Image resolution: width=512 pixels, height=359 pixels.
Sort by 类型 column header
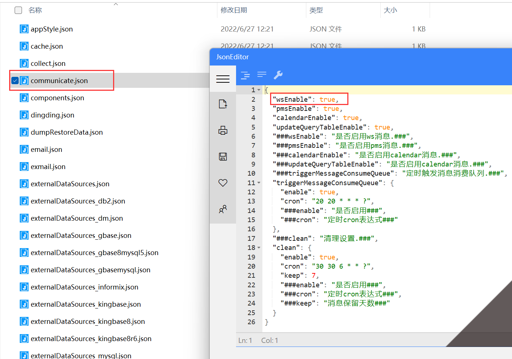(316, 10)
